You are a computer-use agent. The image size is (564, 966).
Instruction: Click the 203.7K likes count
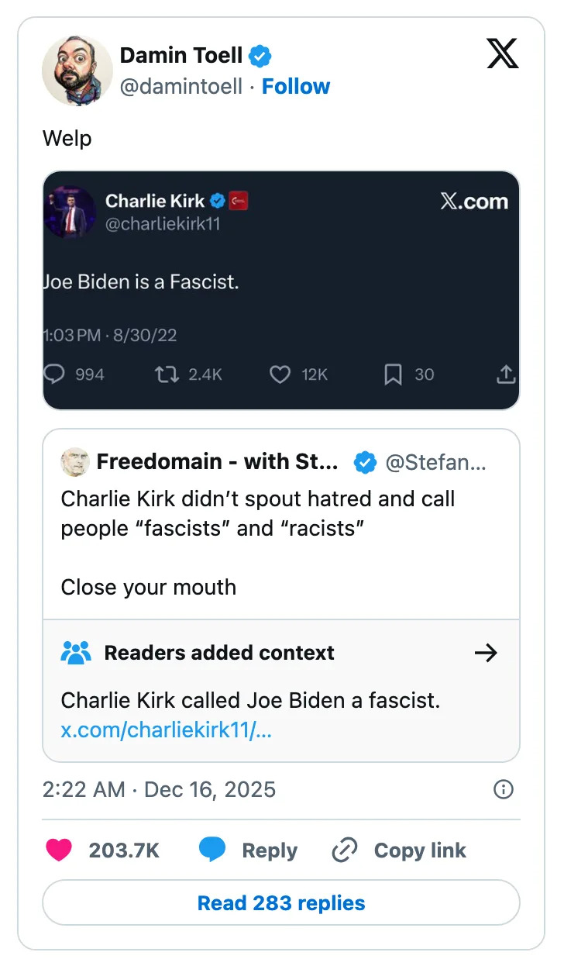click(124, 850)
